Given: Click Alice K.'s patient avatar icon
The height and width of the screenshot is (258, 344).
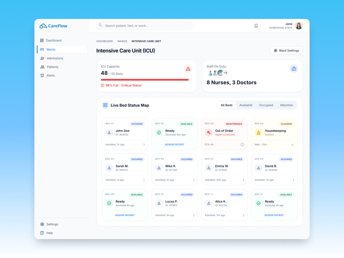Looking at the screenshot, I should 209,203.
